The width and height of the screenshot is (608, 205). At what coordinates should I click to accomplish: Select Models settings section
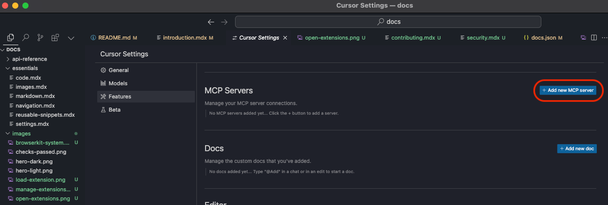tap(146, 84)
